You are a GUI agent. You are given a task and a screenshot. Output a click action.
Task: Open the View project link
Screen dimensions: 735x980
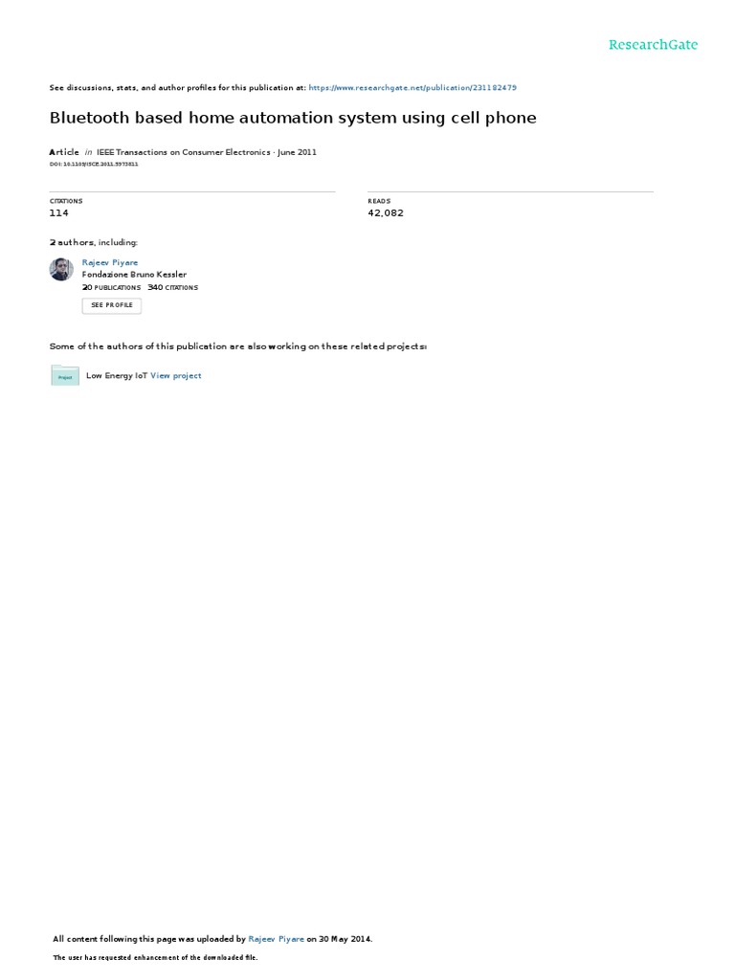(176, 375)
